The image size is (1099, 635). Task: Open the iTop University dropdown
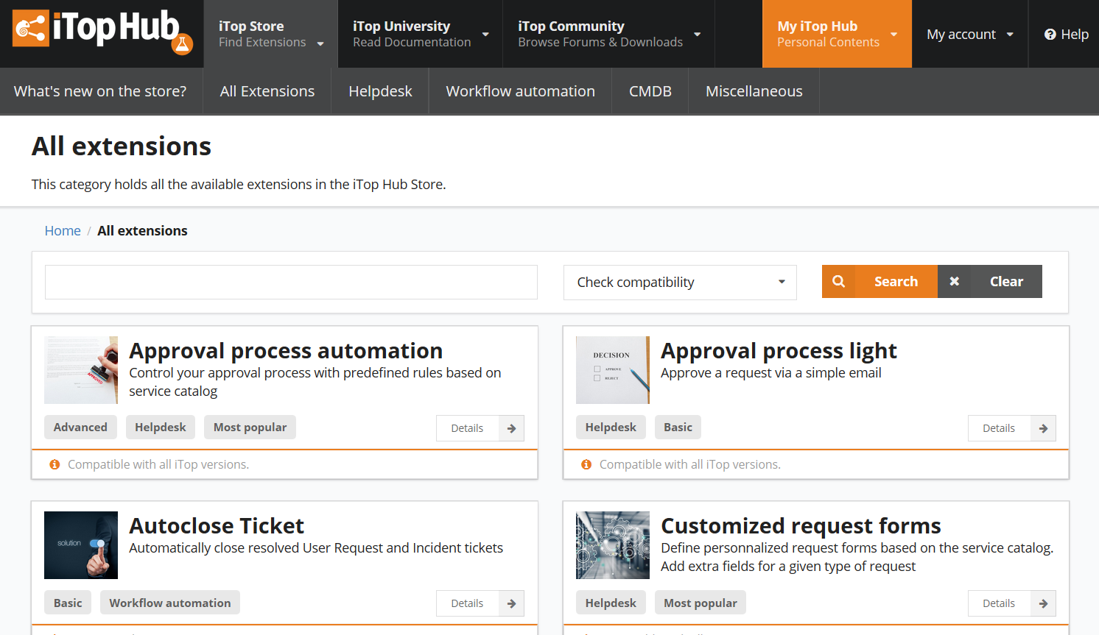pyautogui.click(x=420, y=34)
